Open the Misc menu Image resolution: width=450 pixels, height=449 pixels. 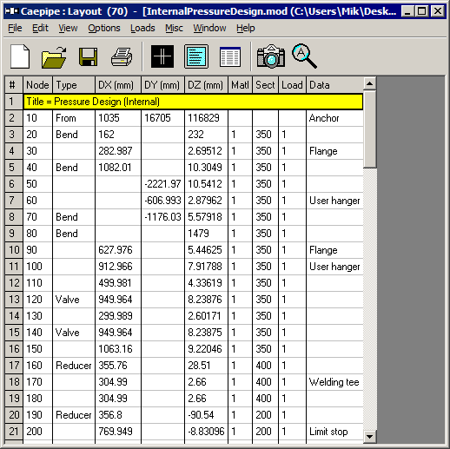[x=174, y=28]
